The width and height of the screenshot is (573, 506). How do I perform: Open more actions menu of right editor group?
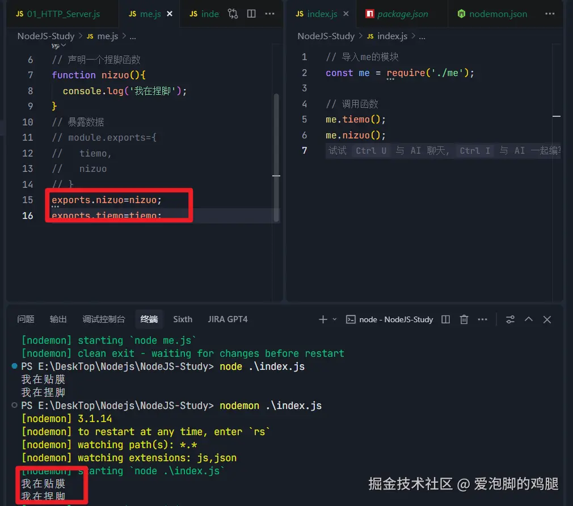coord(550,14)
